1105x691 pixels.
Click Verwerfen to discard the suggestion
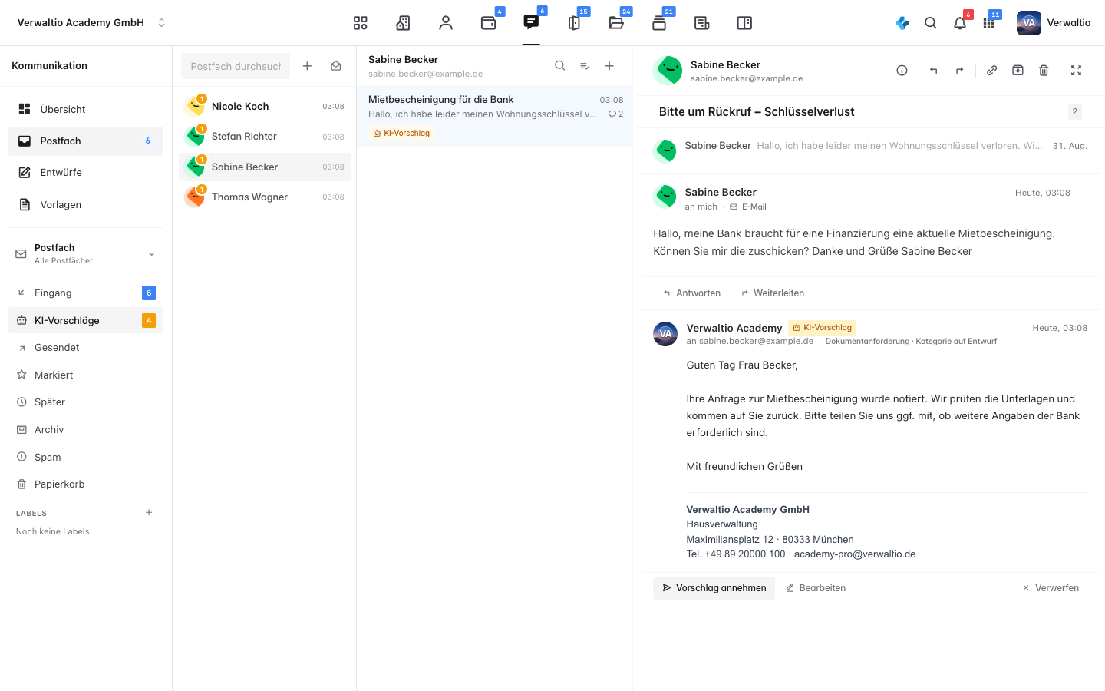tap(1051, 588)
